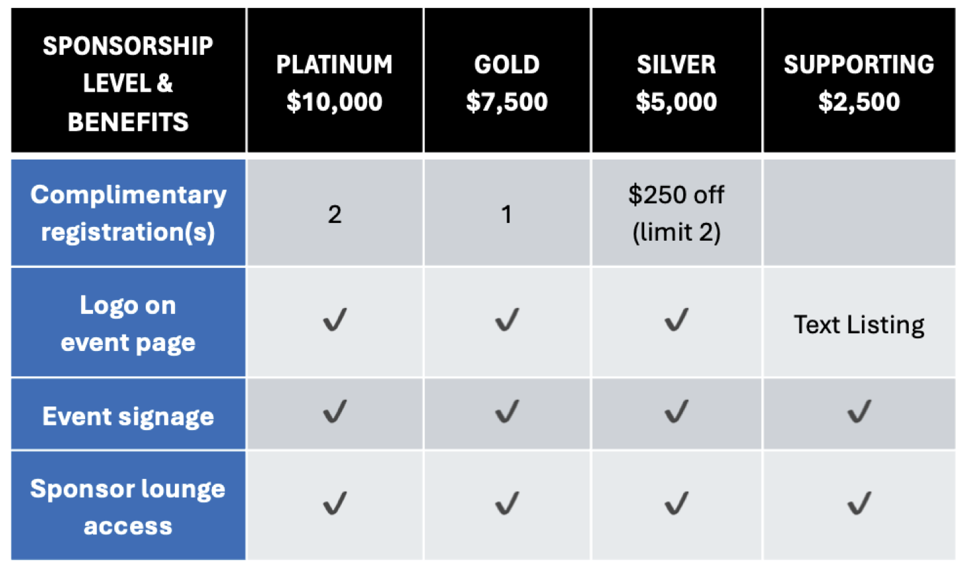This screenshot has height=570, width=965.
Task: Click the PLATINUM $10,000 column header
Action: (335, 82)
